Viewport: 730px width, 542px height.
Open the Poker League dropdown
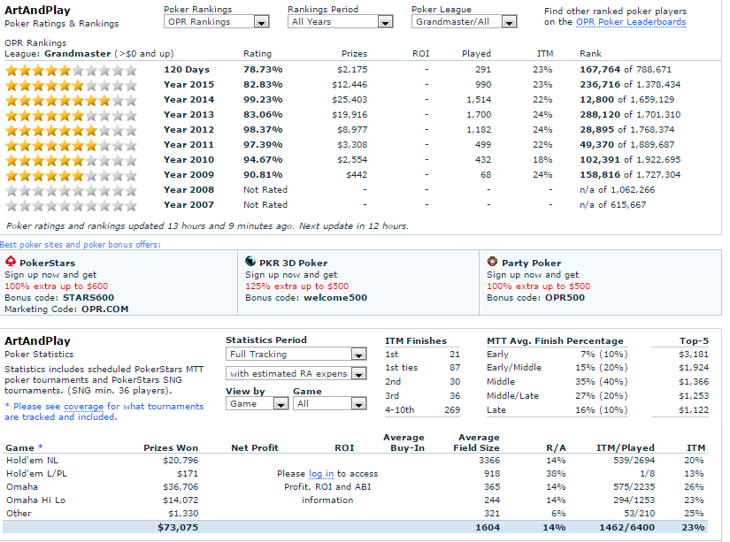(465, 21)
